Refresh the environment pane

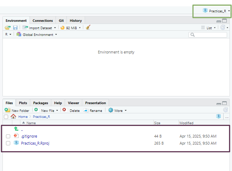(x=223, y=27)
